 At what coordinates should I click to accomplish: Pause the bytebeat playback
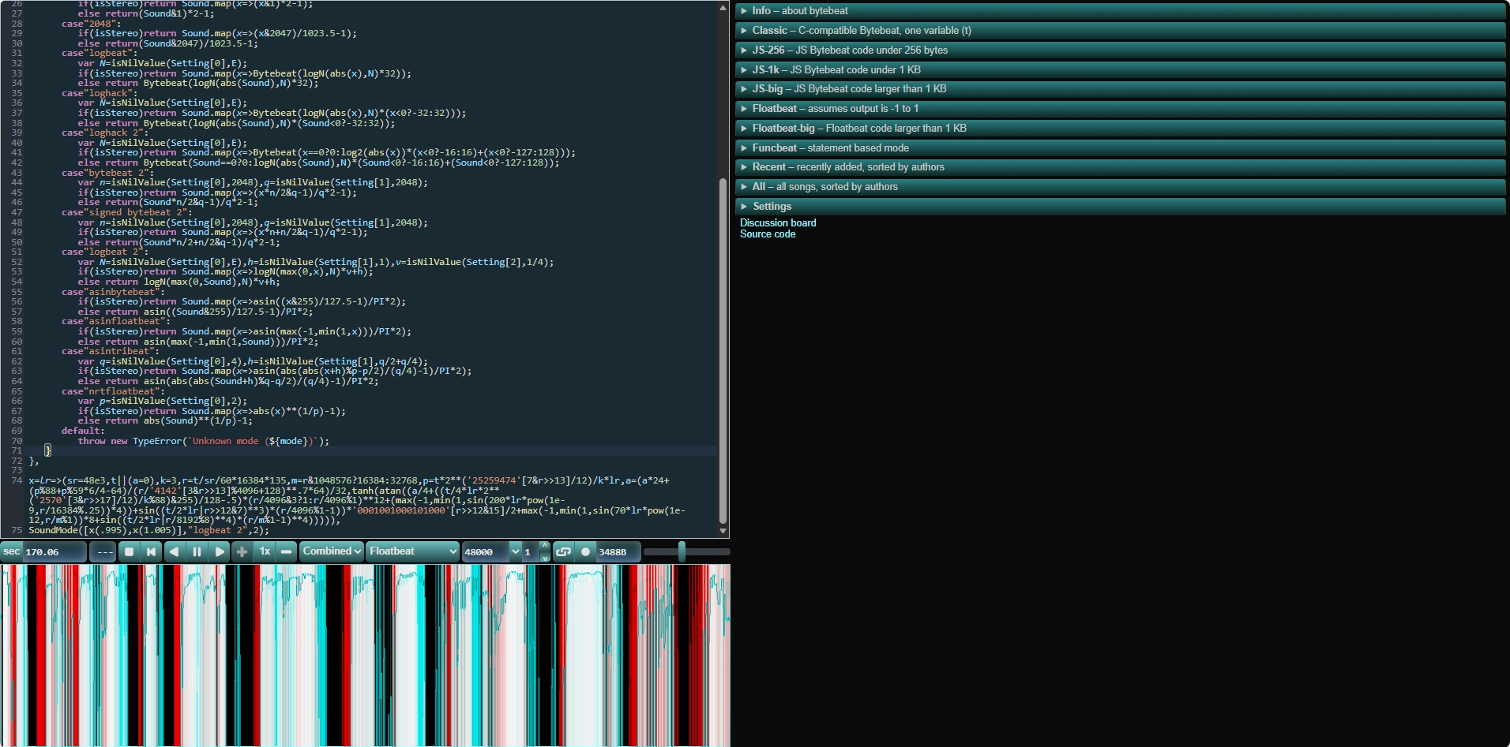[x=197, y=552]
